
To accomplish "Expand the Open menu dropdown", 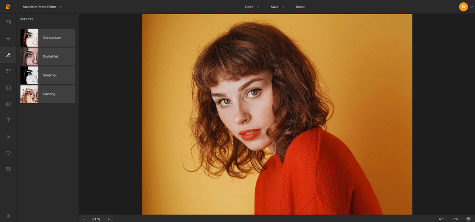I will pos(252,7).
